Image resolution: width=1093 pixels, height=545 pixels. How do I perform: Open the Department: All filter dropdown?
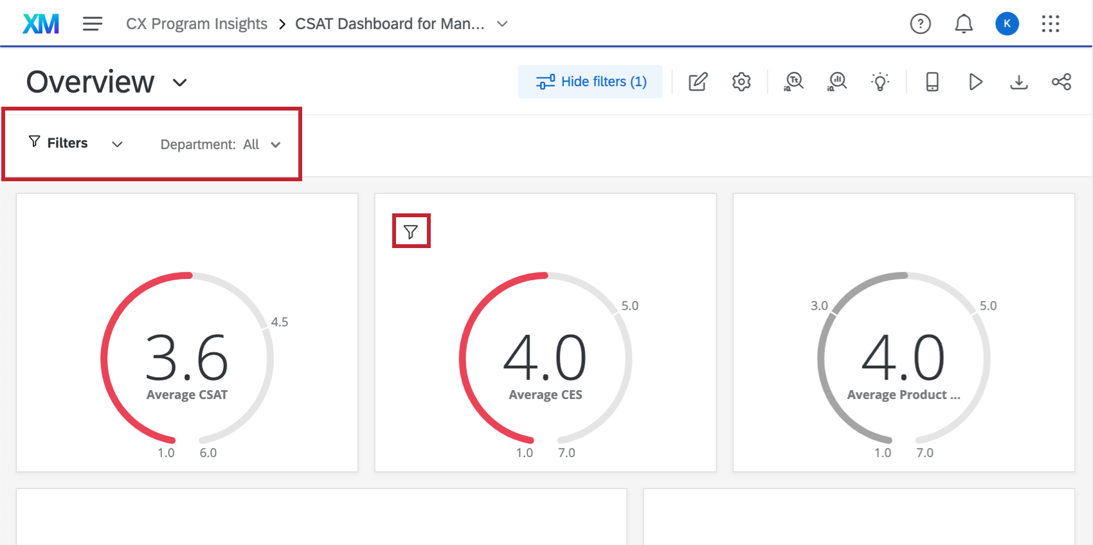221,145
